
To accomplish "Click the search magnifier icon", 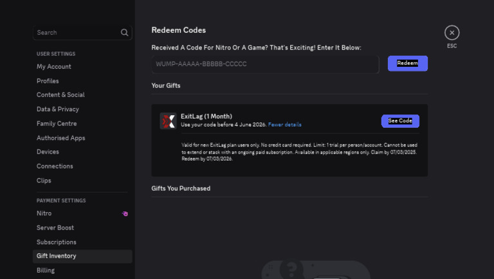I will tap(125, 33).
